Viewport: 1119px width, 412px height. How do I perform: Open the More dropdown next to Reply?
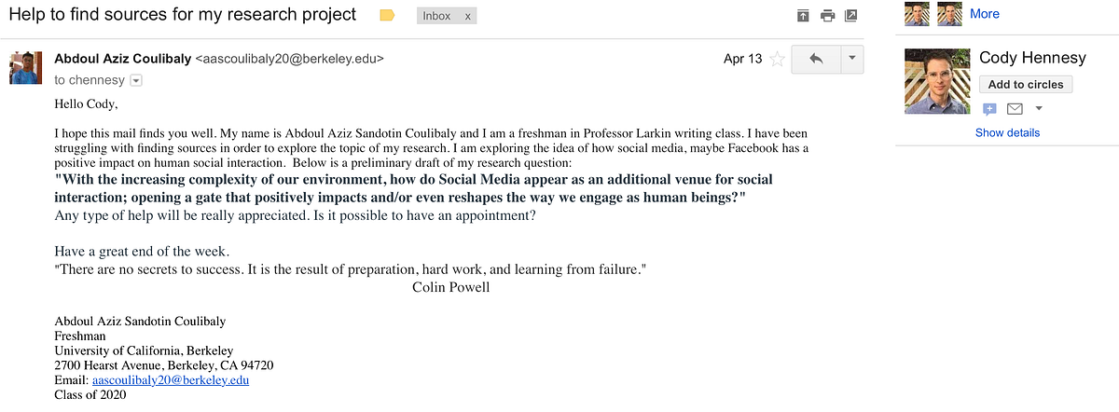(x=852, y=59)
